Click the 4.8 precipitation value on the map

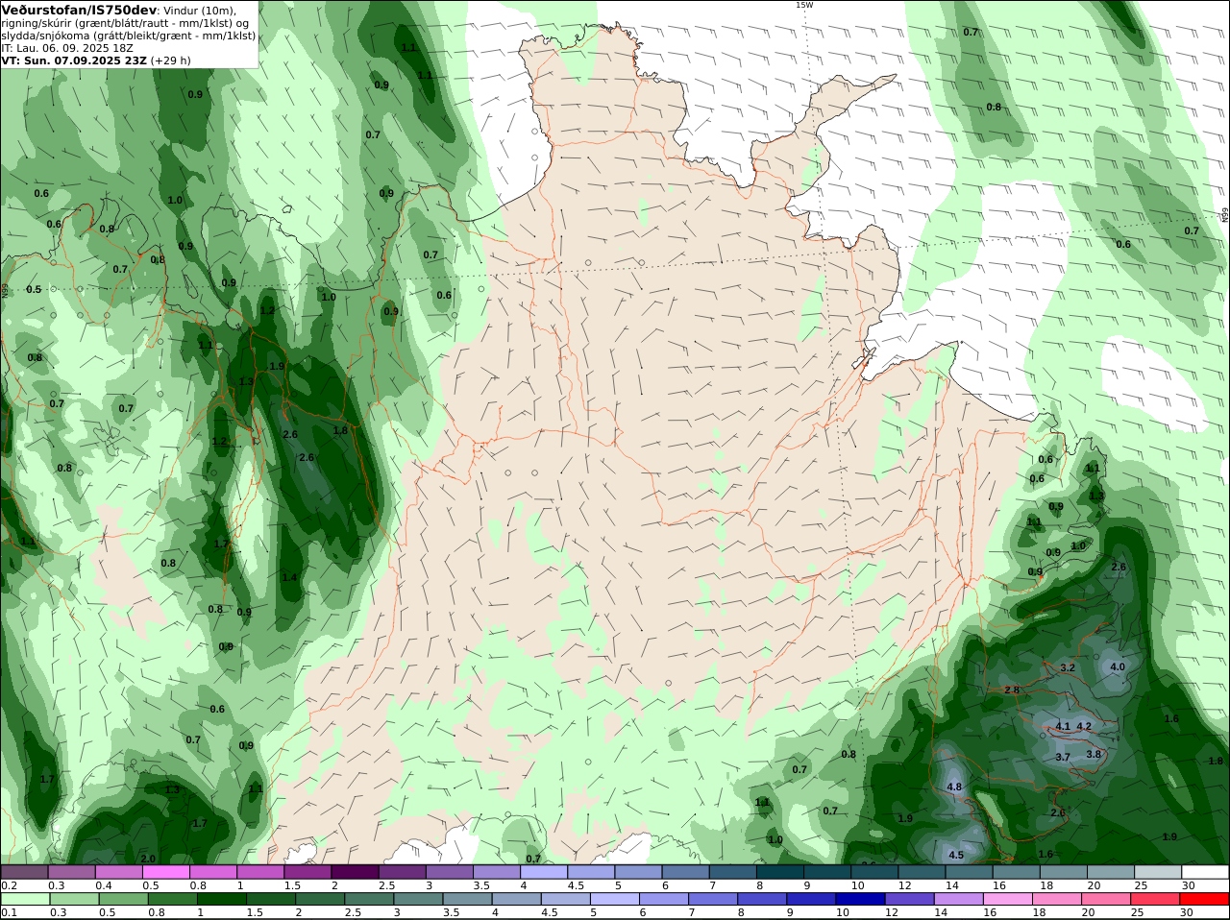[954, 787]
